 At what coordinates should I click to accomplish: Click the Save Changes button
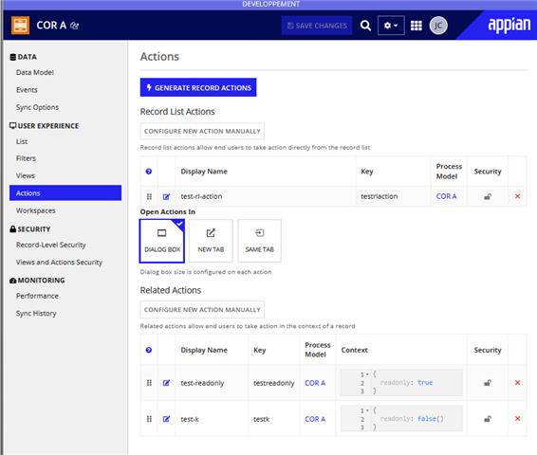pyautogui.click(x=317, y=26)
